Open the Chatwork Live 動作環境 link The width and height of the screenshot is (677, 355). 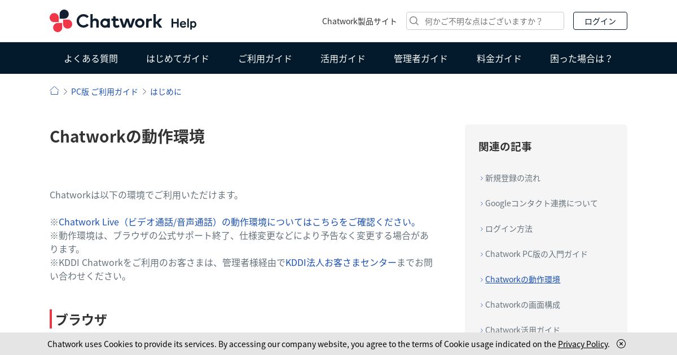pos(239,221)
